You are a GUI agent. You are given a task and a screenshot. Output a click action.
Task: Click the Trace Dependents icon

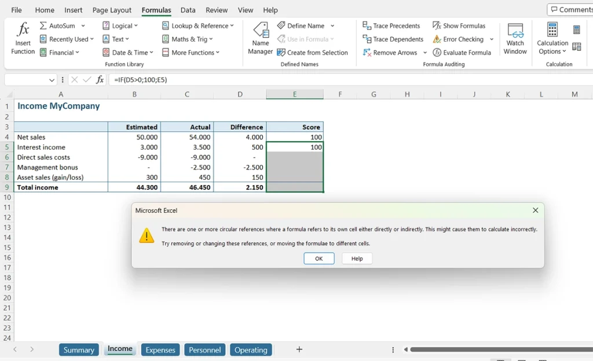click(393, 39)
